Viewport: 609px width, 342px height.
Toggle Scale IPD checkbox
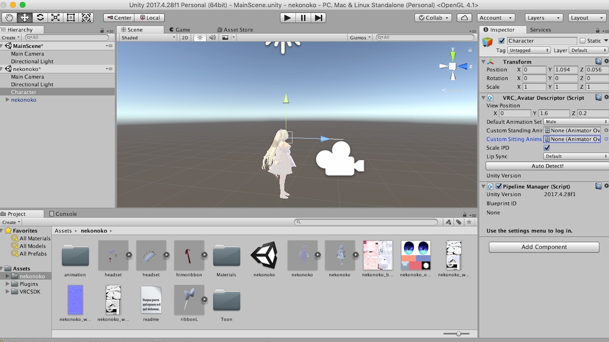547,148
